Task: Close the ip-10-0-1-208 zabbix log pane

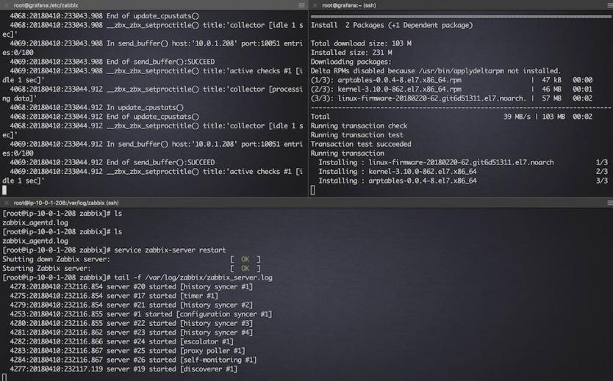Action: [x=6, y=203]
